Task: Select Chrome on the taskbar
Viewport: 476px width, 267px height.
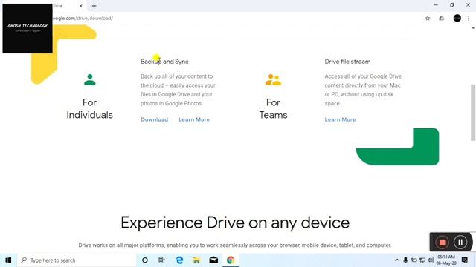Action: pyautogui.click(x=231, y=260)
